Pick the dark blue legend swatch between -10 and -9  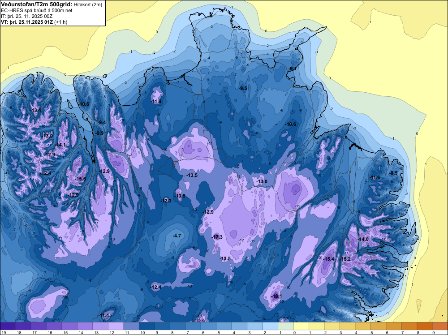point(146,326)
